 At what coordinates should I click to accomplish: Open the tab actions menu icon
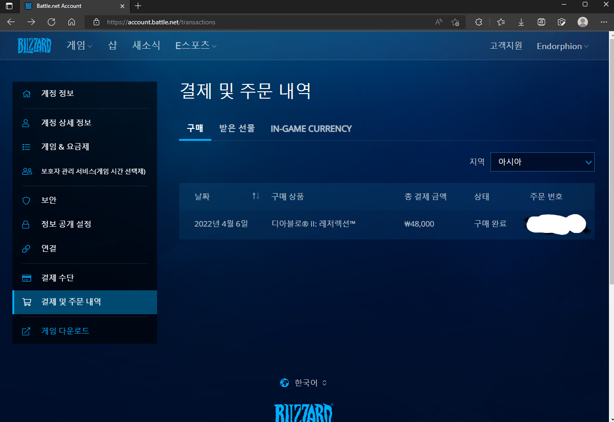(9, 6)
